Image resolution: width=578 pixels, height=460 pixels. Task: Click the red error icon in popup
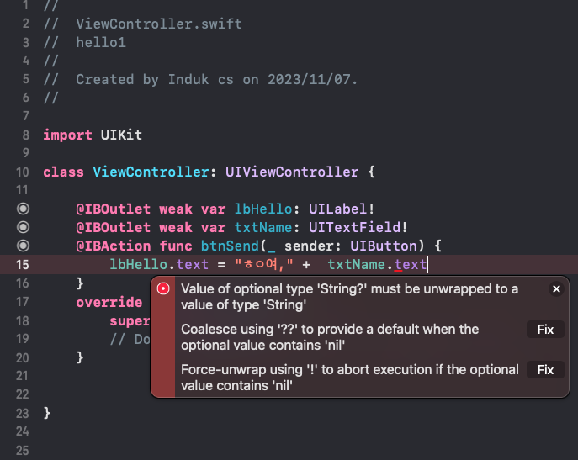pyautogui.click(x=163, y=288)
